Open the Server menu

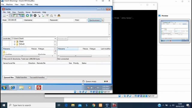pos(28,12)
